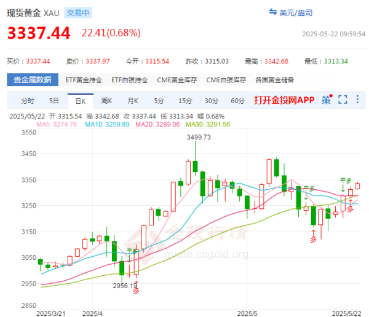The height and width of the screenshot is (317, 369).
Task: Click the 2956.19 low price label
Action: [125, 286]
